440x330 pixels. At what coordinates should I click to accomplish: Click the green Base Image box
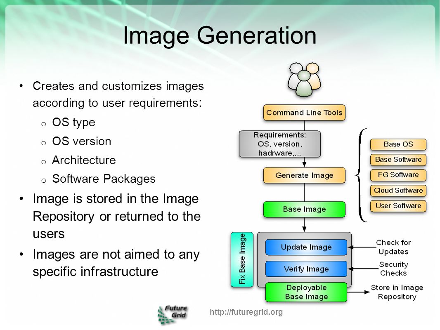click(304, 209)
